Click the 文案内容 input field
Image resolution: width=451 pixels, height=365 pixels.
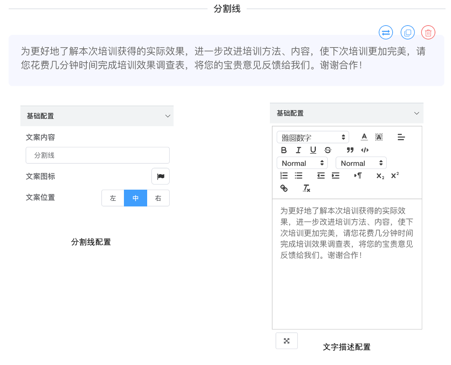(98, 155)
